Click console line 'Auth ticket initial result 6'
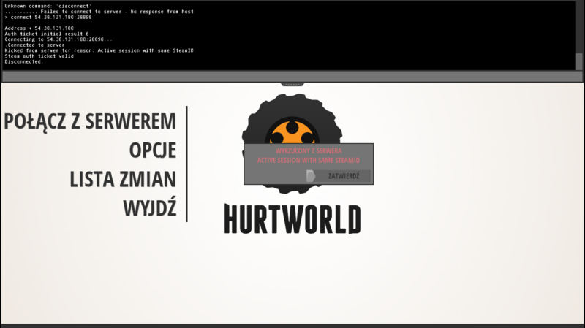The image size is (585, 328). 47,34
